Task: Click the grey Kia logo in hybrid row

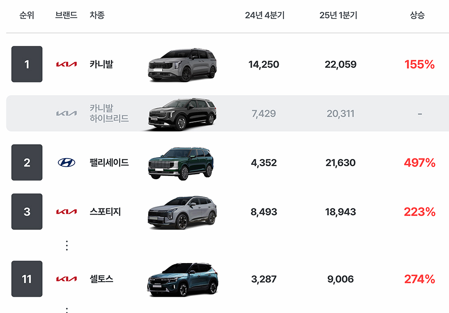Action: point(66,114)
